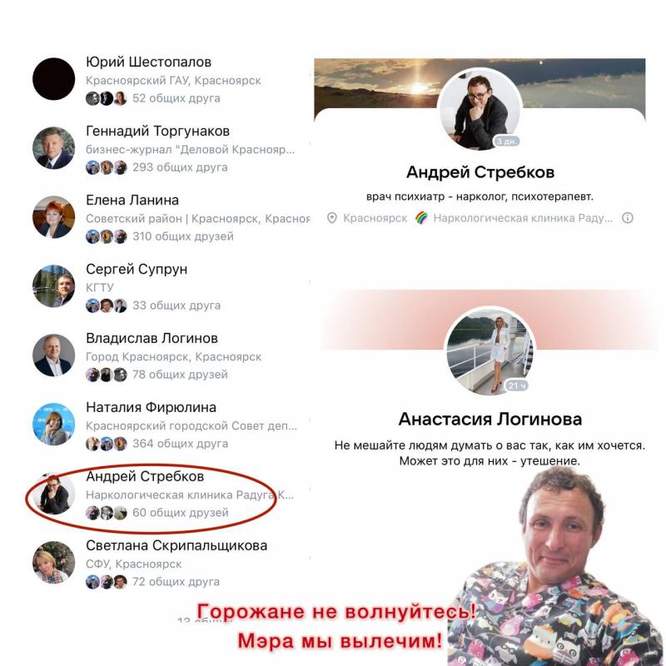Click Владислав Логинов's avatar

54,355
